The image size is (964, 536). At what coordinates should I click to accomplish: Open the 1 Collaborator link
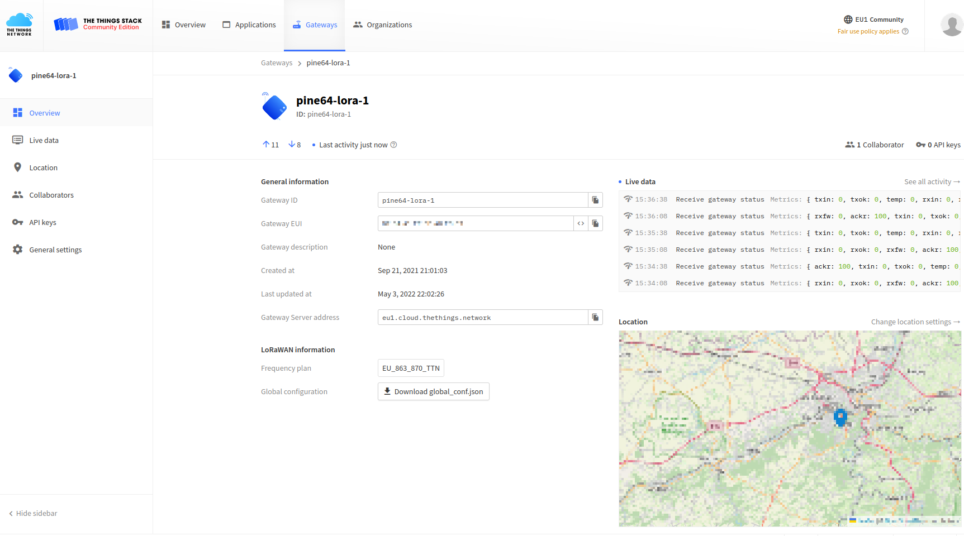874,145
